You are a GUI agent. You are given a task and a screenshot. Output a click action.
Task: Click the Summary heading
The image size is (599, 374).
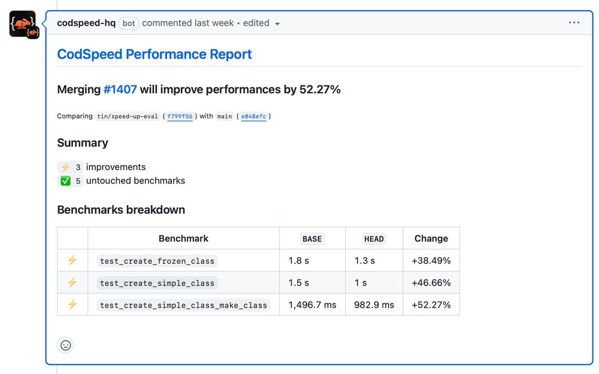tap(83, 143)
